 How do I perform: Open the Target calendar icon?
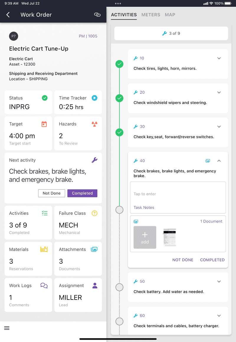point(44,124)
